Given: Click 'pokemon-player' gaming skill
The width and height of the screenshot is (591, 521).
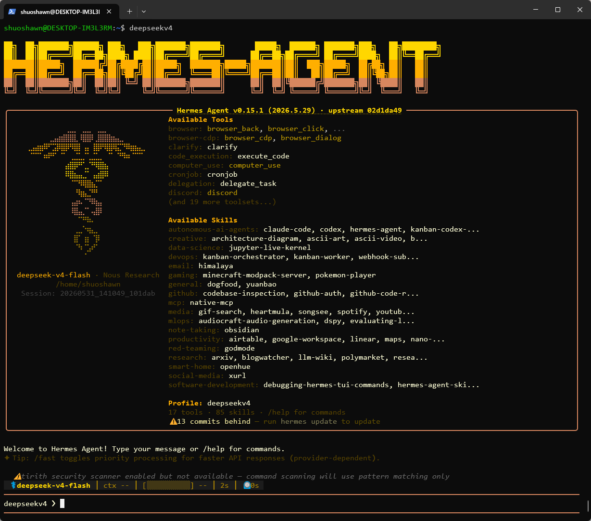Looking at the screenshot, I should pos(346,275).
